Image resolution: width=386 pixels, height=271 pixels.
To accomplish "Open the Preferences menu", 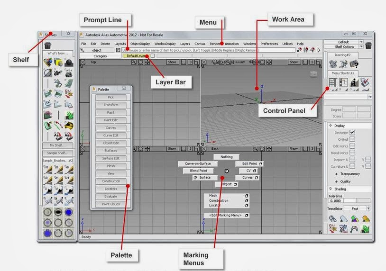I will click(269, 44).
